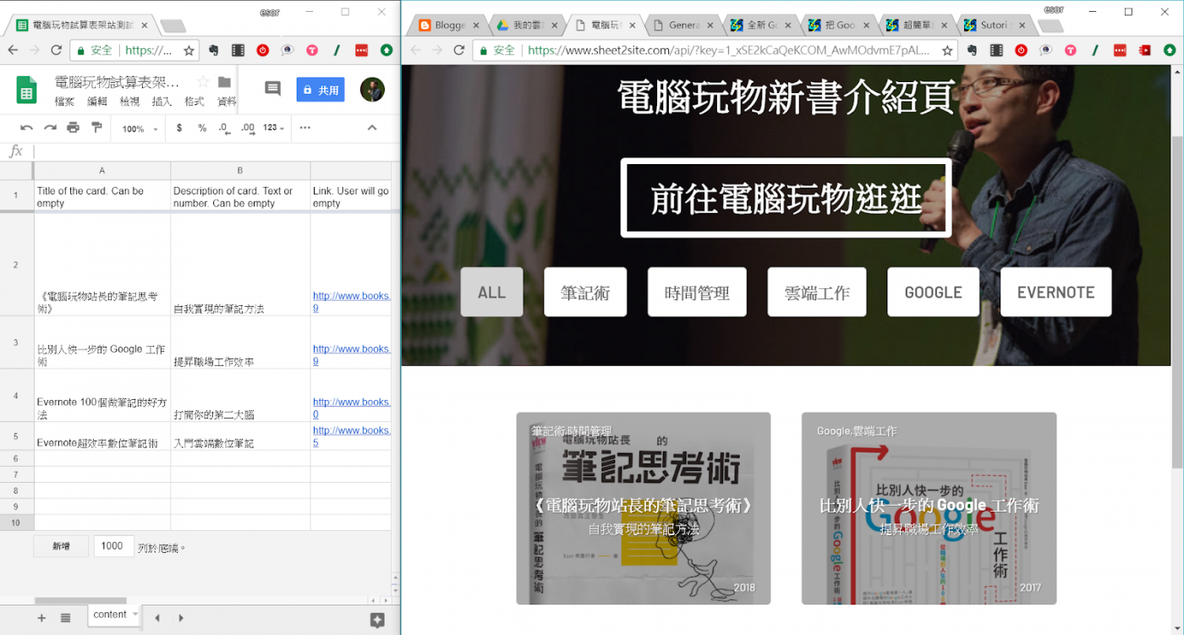Increase decimal places in Sheets toolbar
The height and width of the screenshot is (635, 1184).
click(248, 128)
